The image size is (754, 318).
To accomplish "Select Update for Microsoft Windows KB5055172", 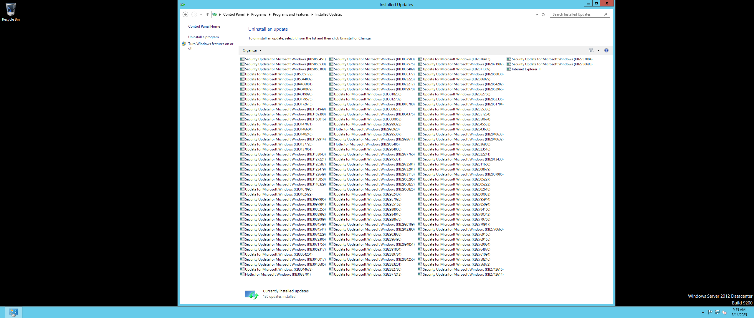I will pyautogui.click(x=276, y=74).
